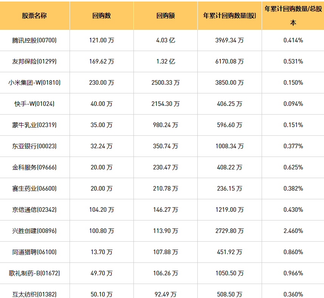Click the 32.24 万 buyback count cell
The width and height of the screenshot is (324, 298).
101,146
